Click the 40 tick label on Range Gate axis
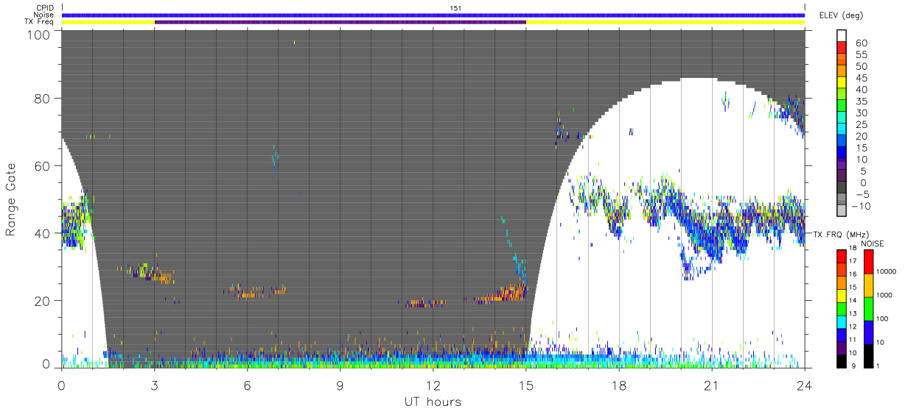The image size is (905, 417). coord(41,233)
